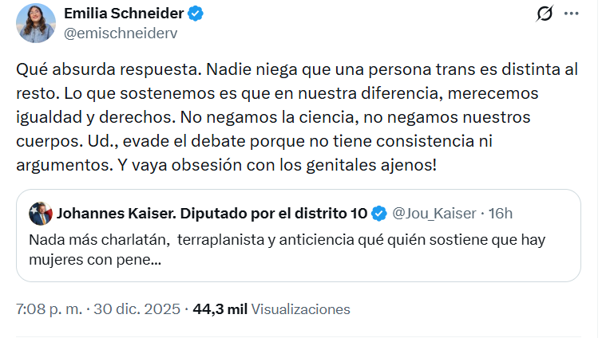Viewport: 610px width, 338px height.
Task: Open the three-dot more options menu
Action: [571, 14]
